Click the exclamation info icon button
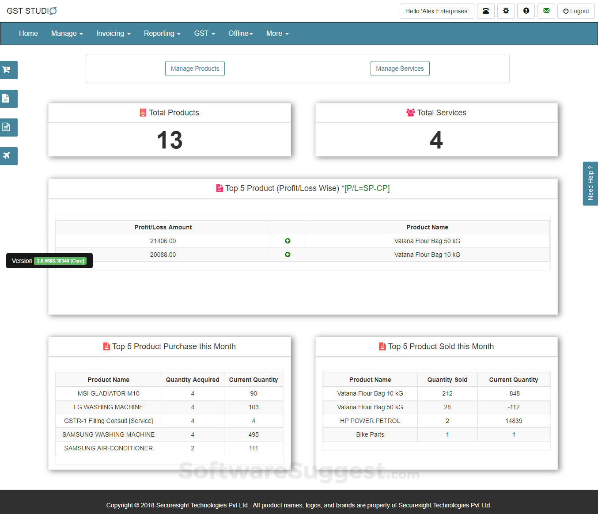The width and height of the screenshot is (598, 514). click(x=526, y=11)
